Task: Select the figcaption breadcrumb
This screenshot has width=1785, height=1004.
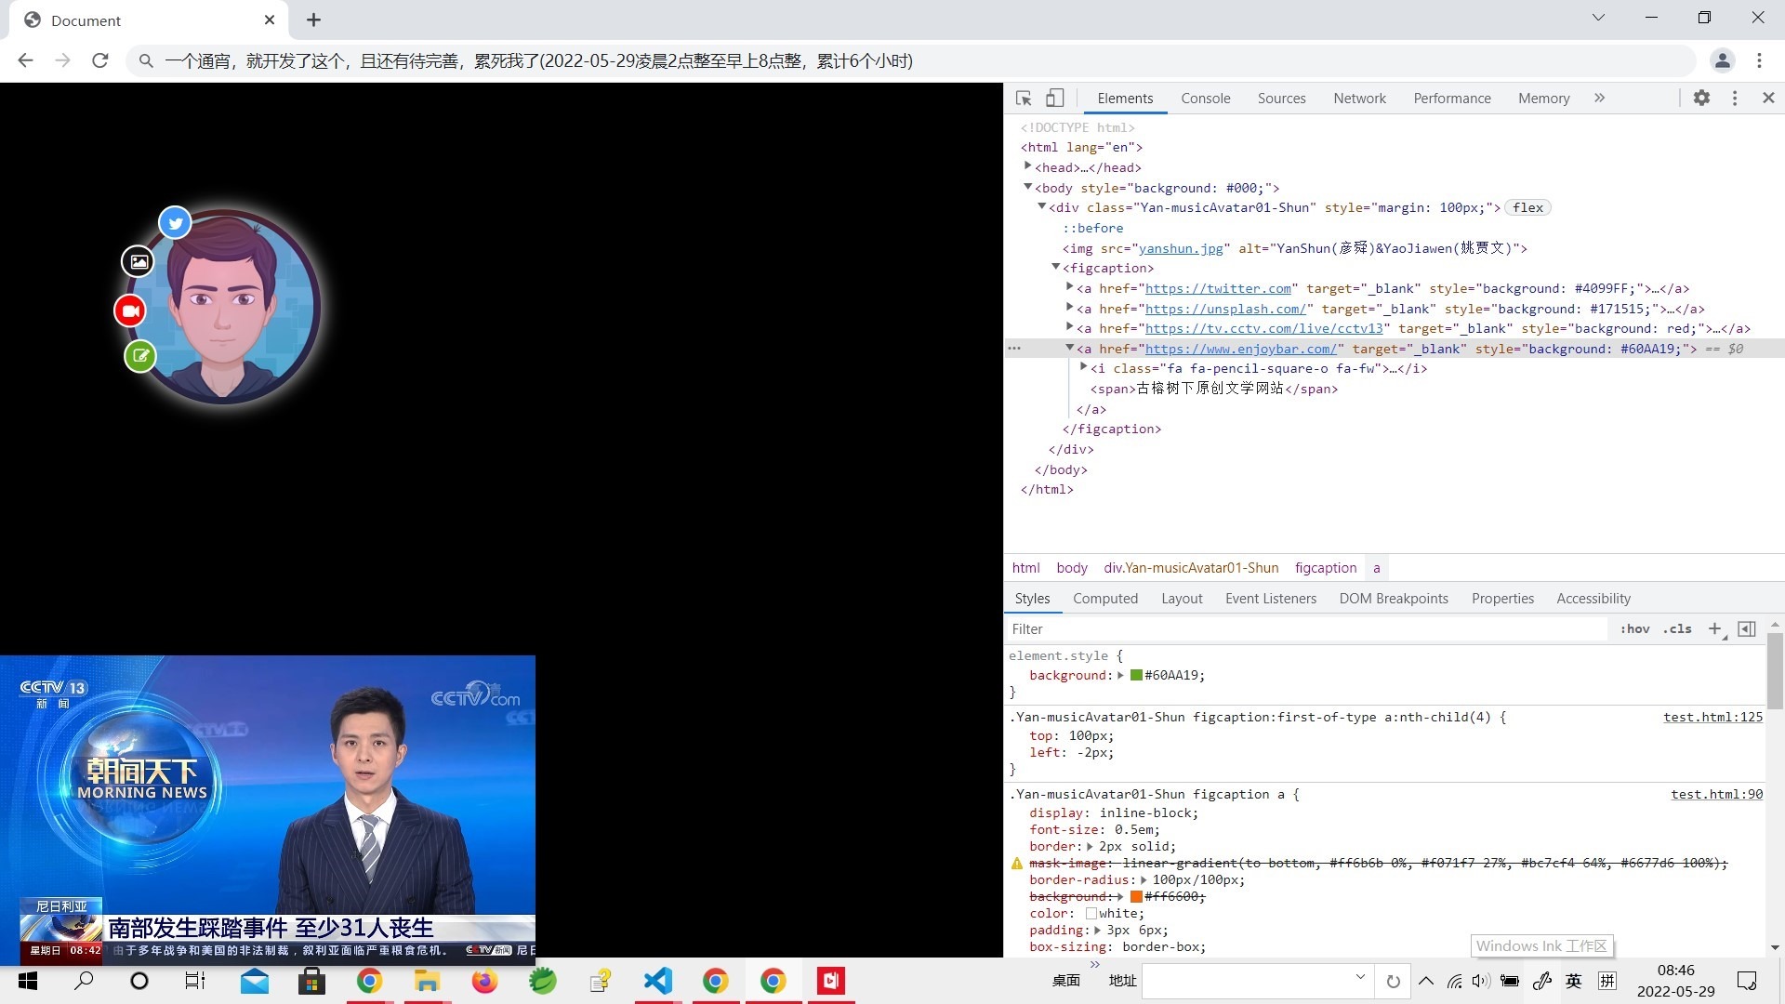Action: 1326,568
